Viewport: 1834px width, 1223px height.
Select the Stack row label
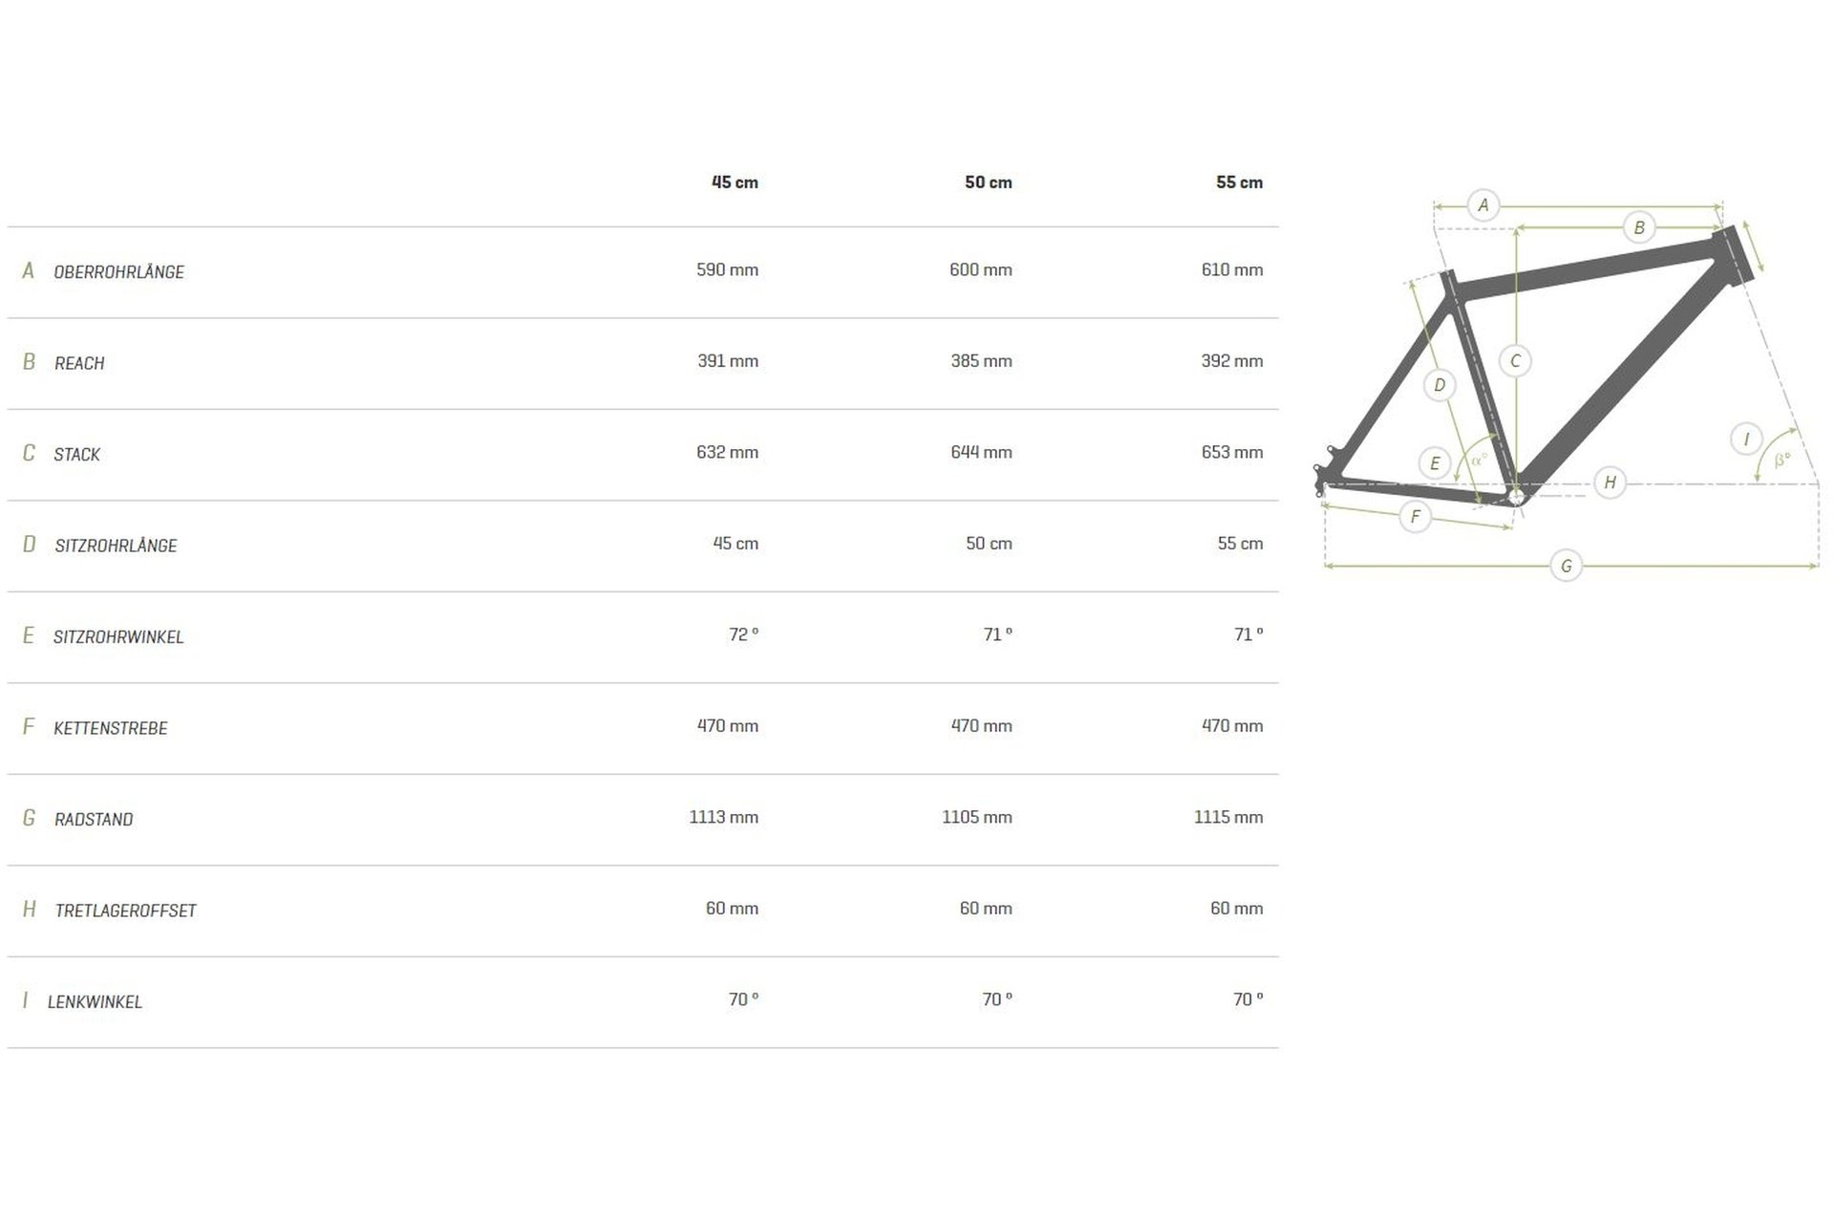[x=76, y=455]
